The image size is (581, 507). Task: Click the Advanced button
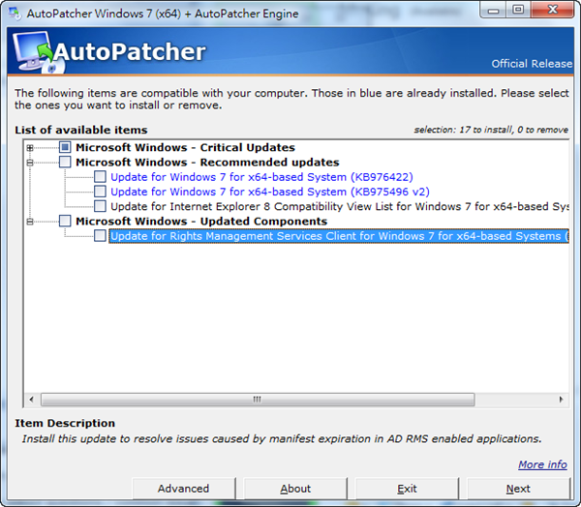click(x=183, y=489)
